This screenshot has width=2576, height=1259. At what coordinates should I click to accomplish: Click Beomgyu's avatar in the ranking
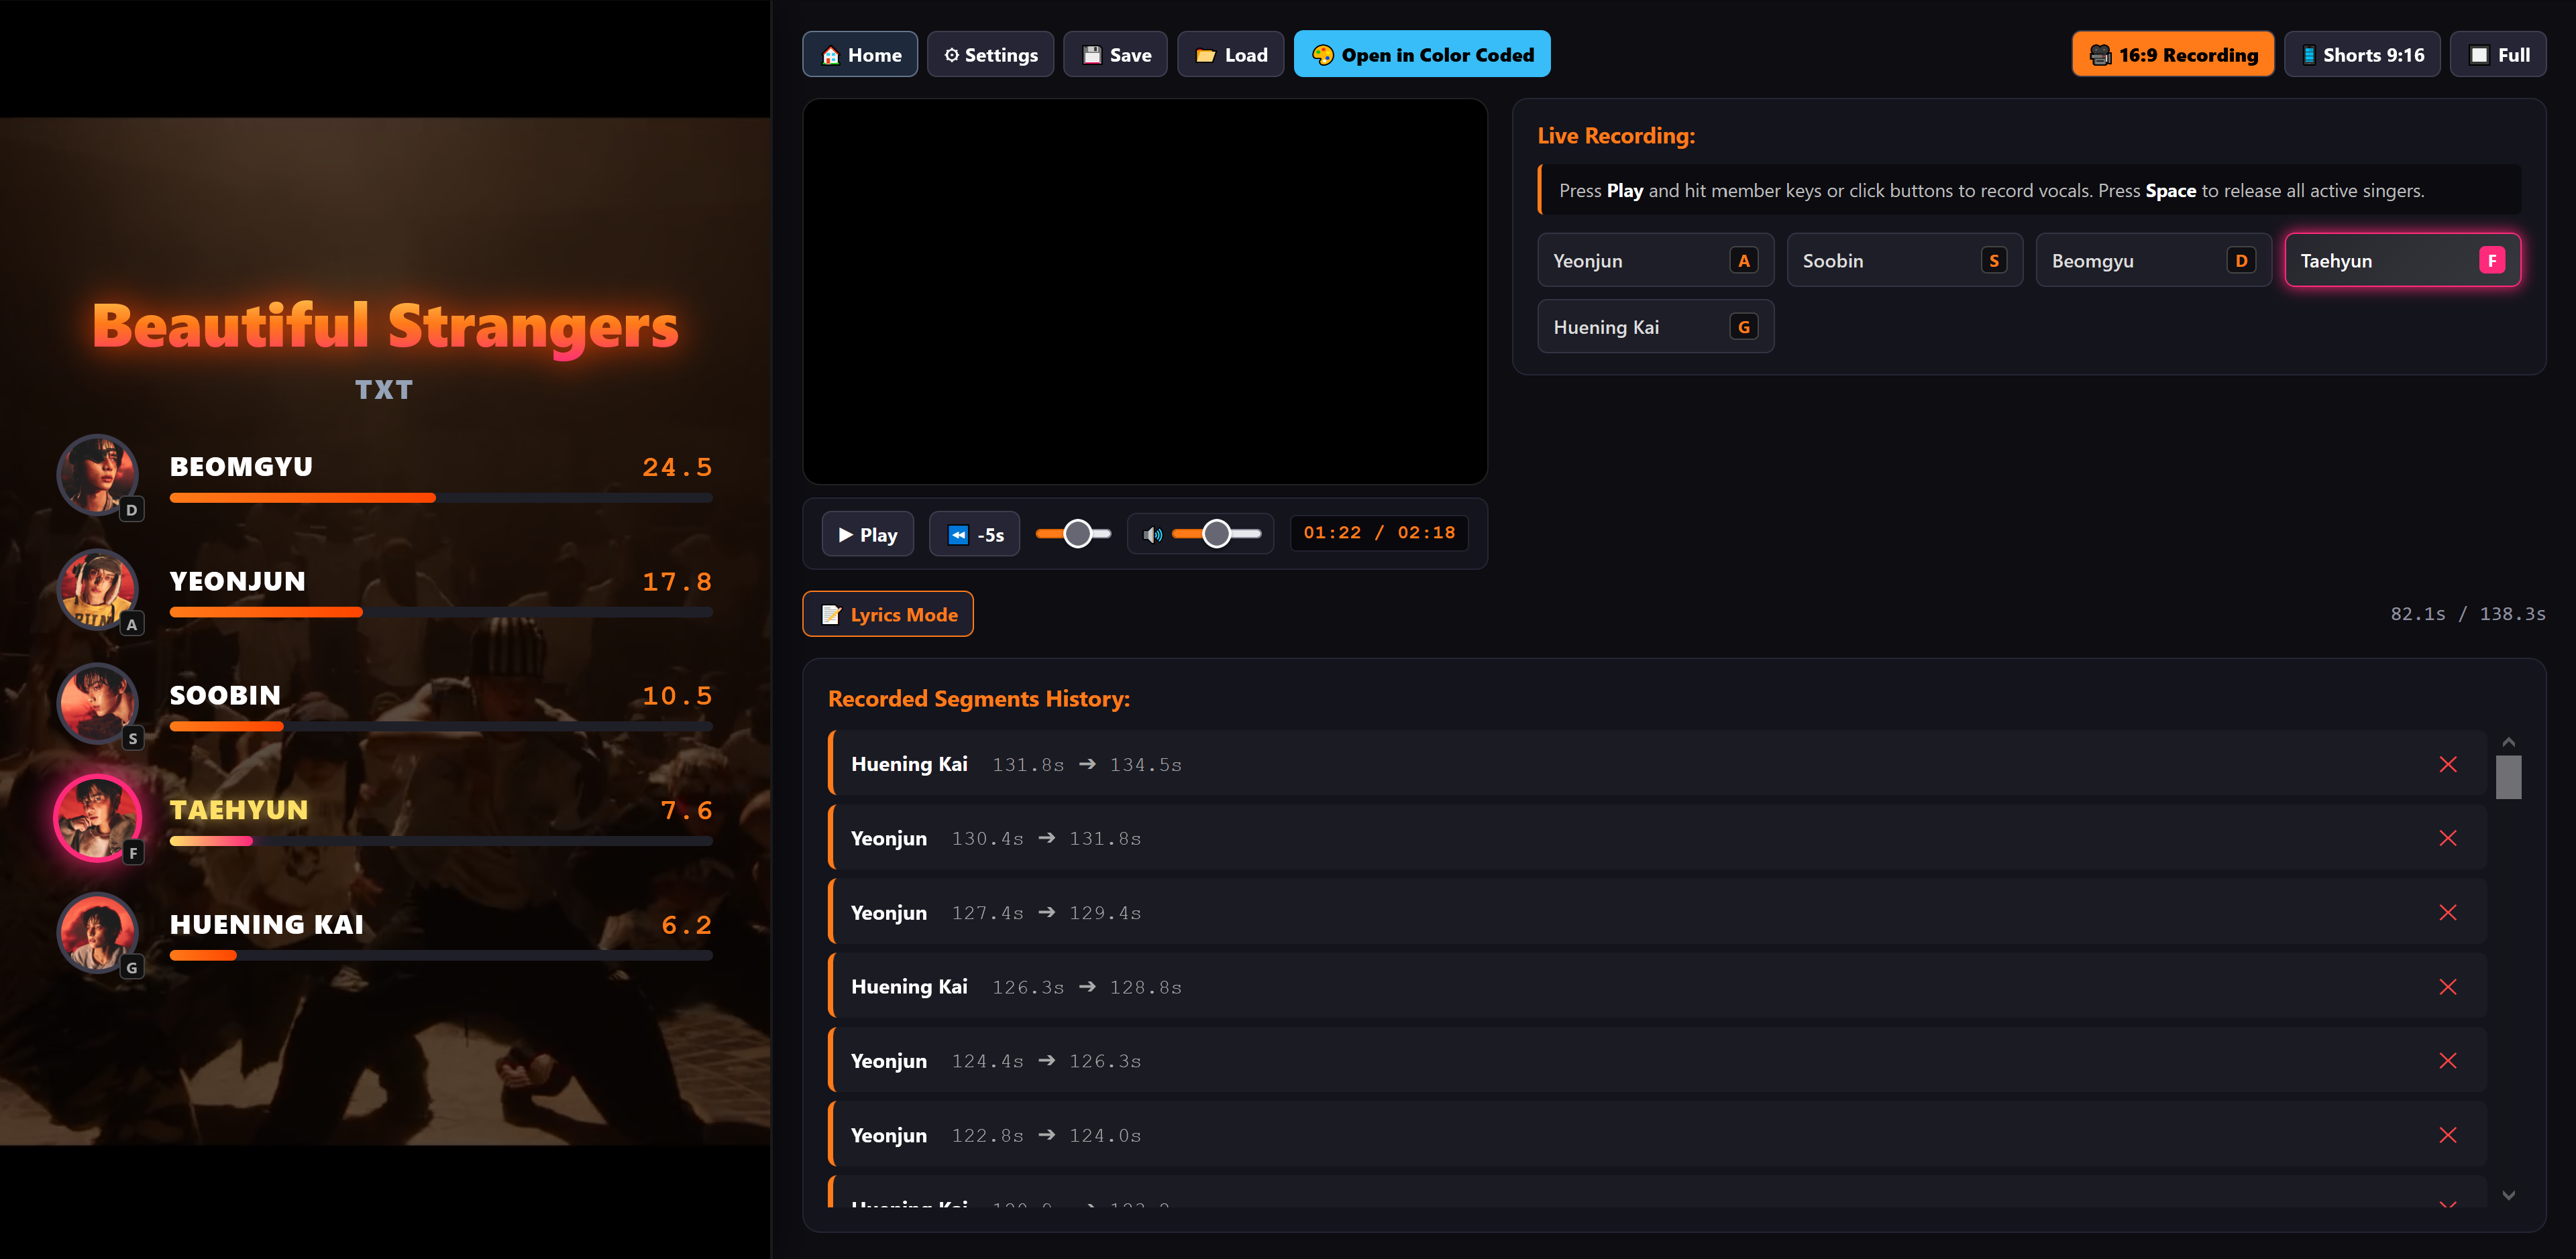click(97, 473)
